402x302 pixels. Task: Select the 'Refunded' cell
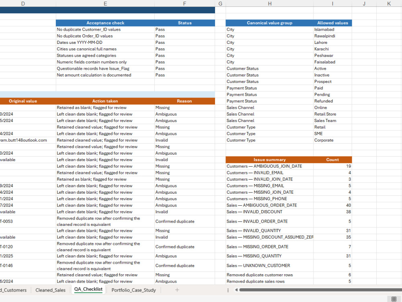tap(332, 101)
